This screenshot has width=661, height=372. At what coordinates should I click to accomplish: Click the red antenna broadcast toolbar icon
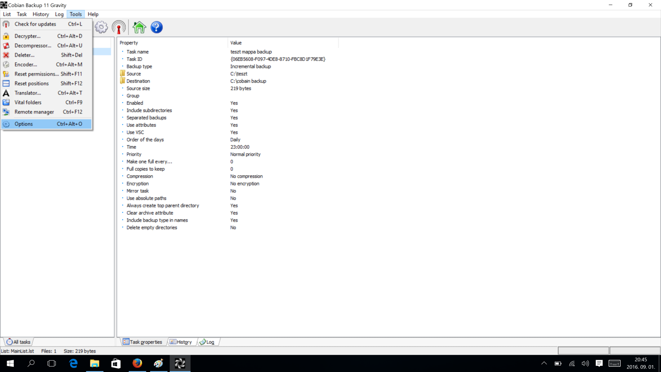[x=118, y=27]
